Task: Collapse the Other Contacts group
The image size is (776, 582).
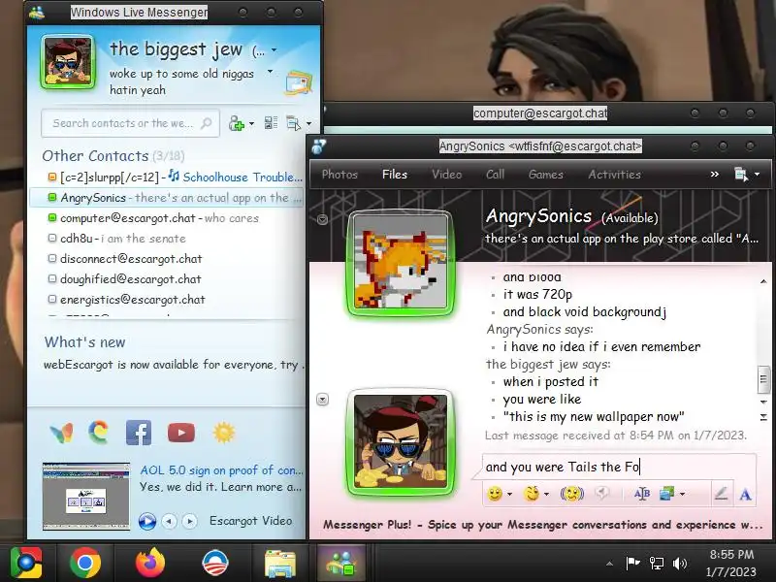Action: pos(113,156)
